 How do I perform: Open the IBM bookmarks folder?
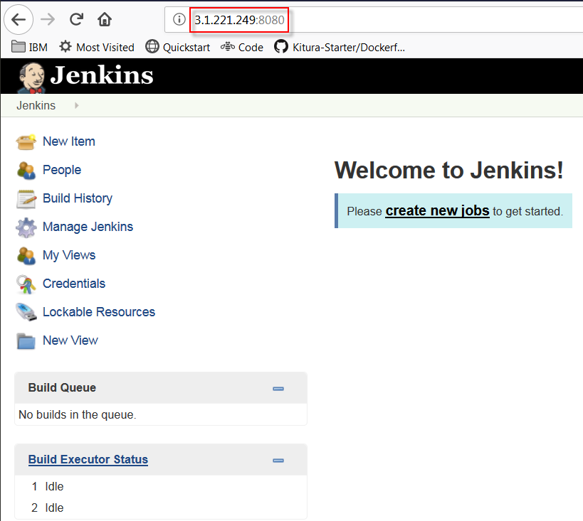[x=29, y=47]
